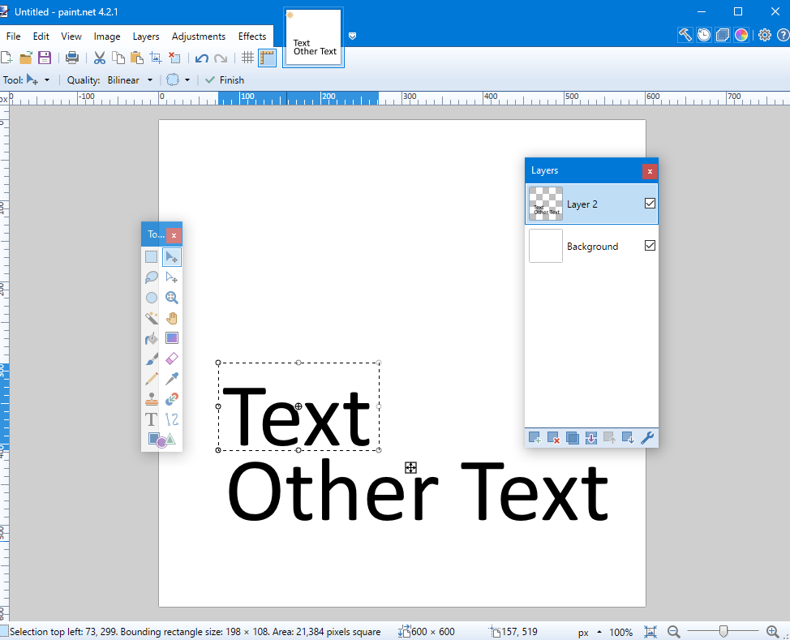Click Merge Layer Down icon
Image resolution: width=790 pixels, height=640 pixels.
[591, 438]
